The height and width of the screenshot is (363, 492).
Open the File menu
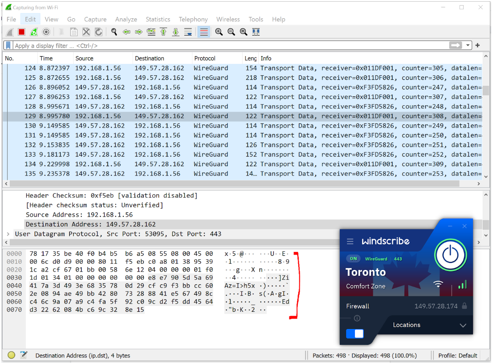tap(11, 19)
